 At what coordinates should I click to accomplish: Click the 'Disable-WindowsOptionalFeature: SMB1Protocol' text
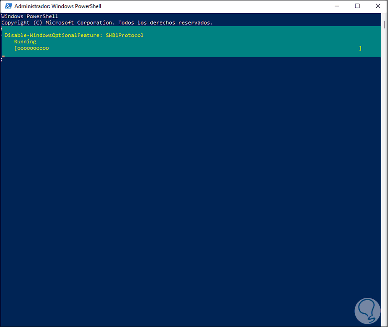coord(74,35)
